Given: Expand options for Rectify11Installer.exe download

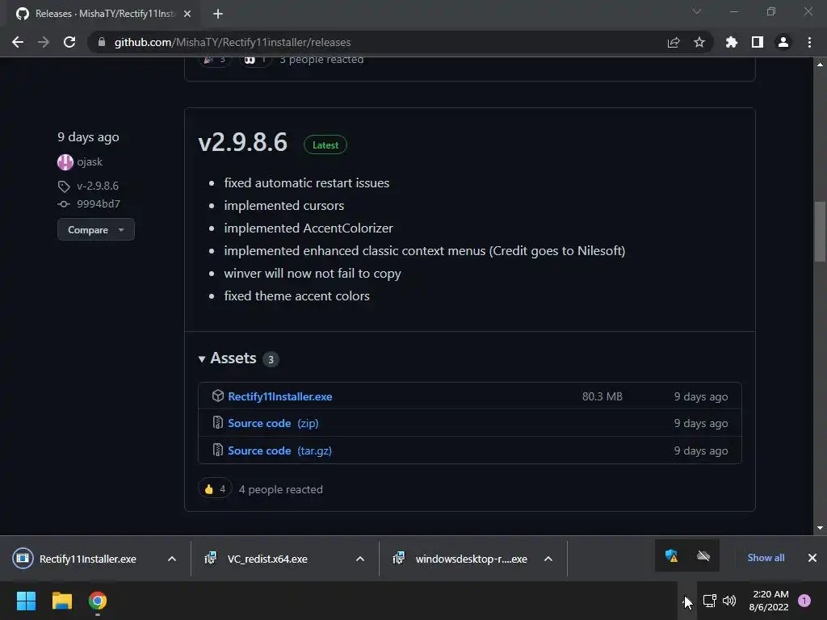Looking at the screenshot, I should click(172, 559).
